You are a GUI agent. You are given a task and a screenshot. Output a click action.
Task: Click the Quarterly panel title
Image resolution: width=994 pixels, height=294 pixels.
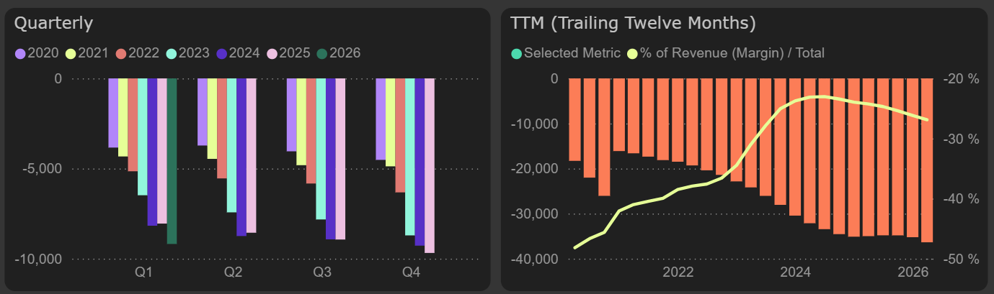53,23
